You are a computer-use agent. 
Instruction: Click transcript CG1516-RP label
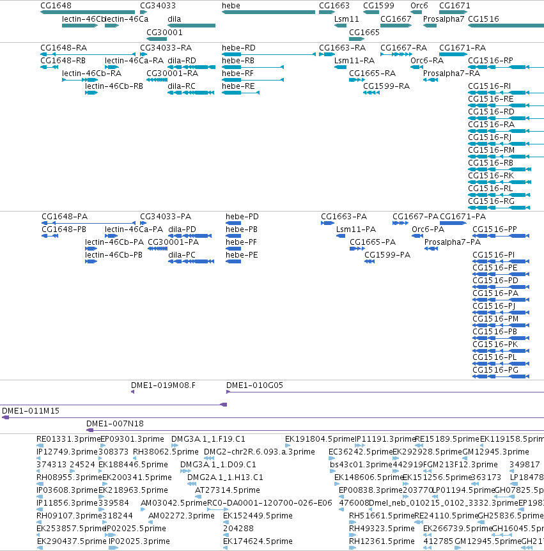(x=490, y=61)
